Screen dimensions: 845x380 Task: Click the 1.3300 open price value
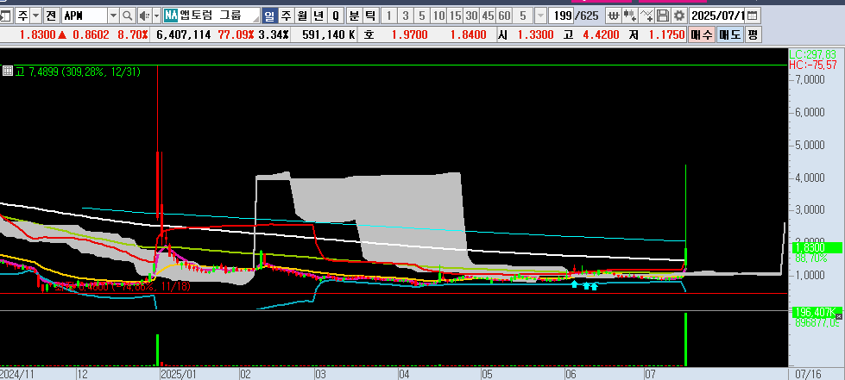click(535, 35)
